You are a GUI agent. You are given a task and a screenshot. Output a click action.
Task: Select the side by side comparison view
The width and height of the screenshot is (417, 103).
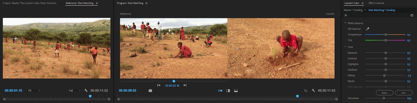(x=220, y=90)
